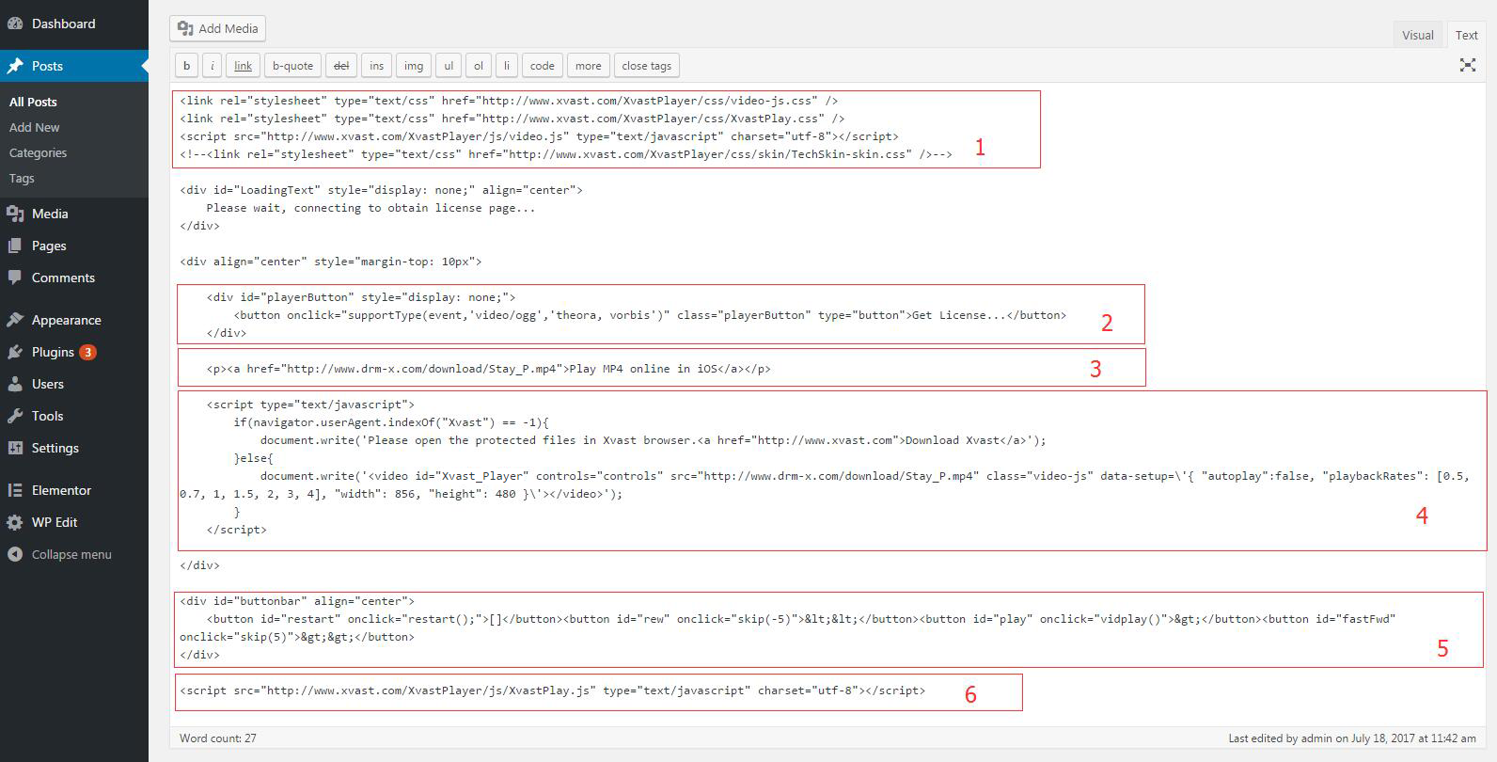Open the Pages menu item
Screen dimensions: 1497x762
tap(74, 246)
